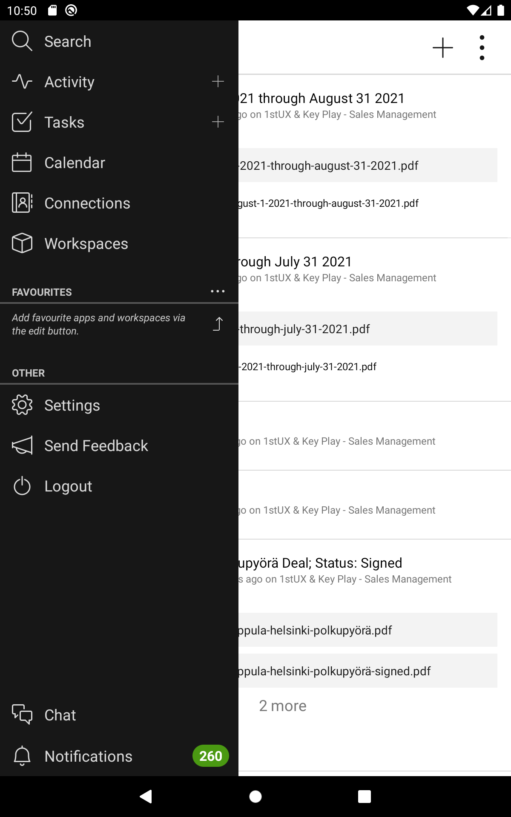Image resolution: width=511 pixels, height=817 pixels.
Task: Expand the "2 more" files link
Action: tap(283, 706)
